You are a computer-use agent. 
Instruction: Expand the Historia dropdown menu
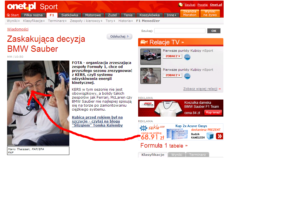pyautogui.click(x=126, y=21)
